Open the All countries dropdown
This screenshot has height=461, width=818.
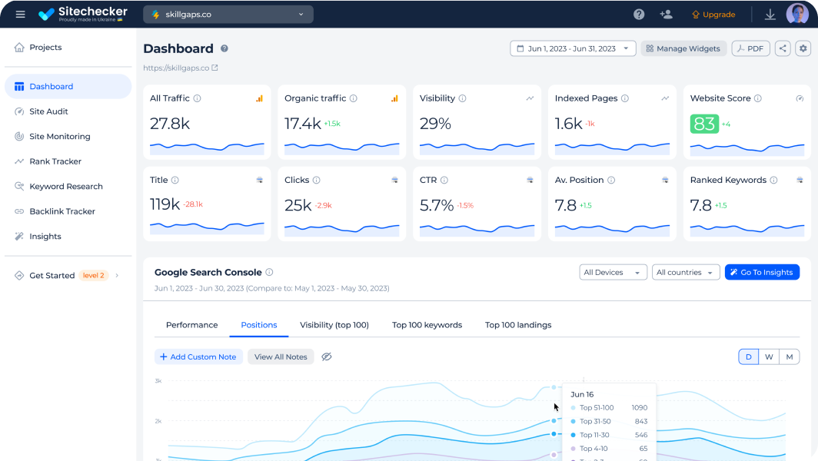pos(686,272)
